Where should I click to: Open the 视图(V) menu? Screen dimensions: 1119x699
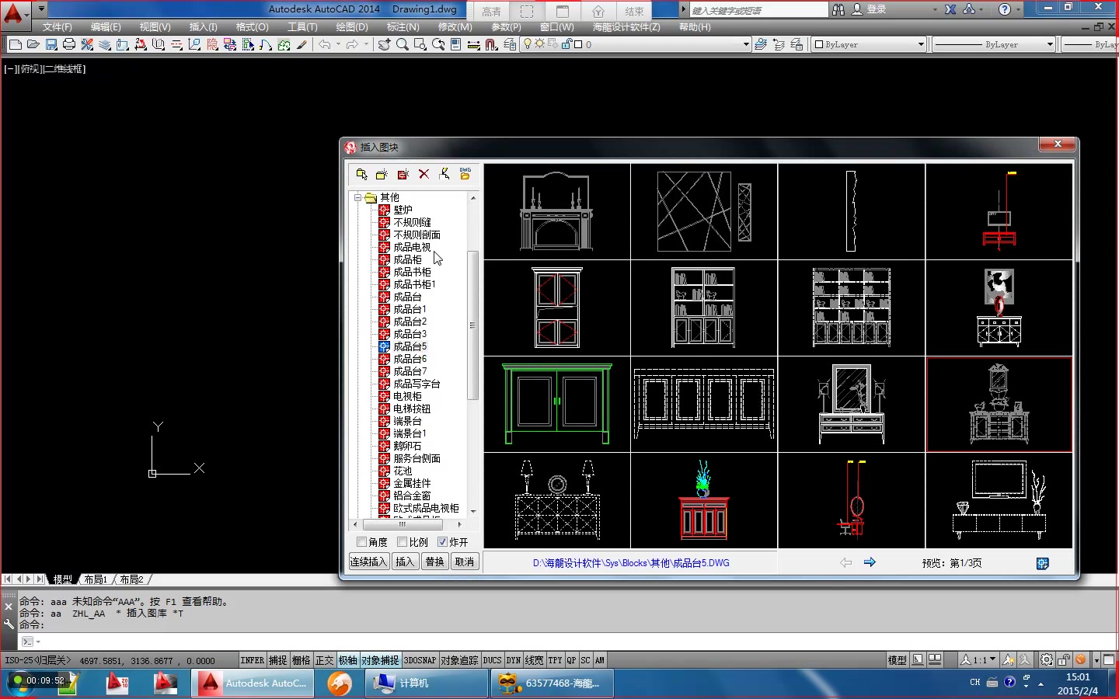coord(155,27)
